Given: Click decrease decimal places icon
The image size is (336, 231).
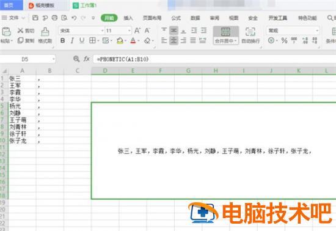Looking at the screenshot, I should [x=315, y=40].
